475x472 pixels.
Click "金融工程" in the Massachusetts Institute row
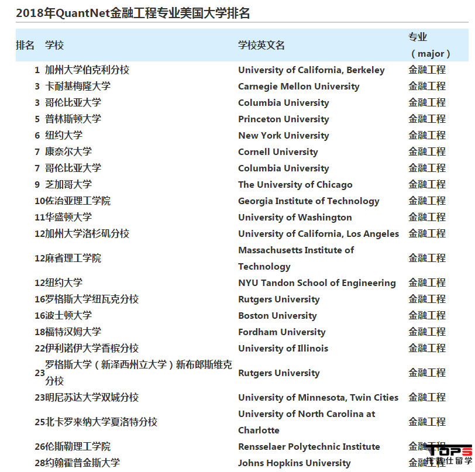(427, 258)
